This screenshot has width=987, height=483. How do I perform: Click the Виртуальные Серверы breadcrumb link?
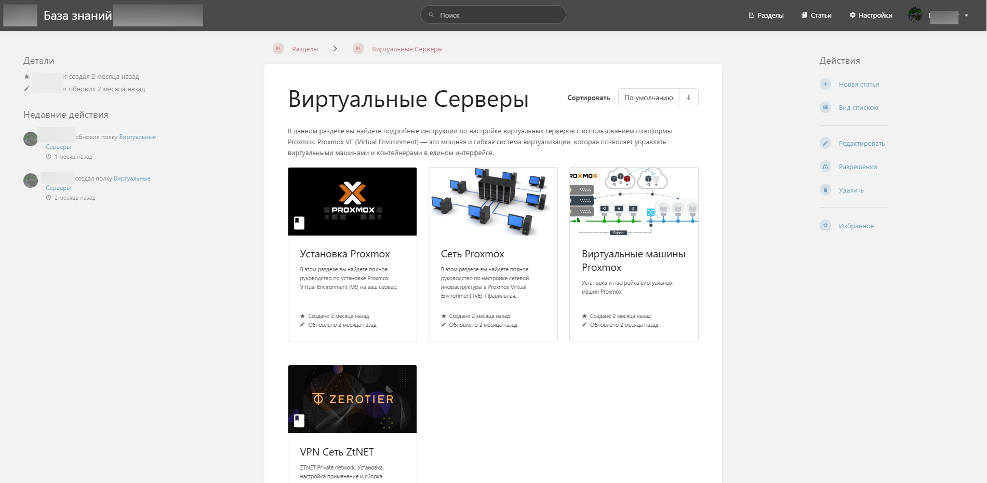407,49
